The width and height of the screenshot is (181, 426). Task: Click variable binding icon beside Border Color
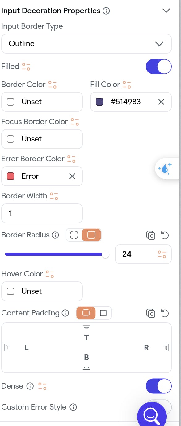[53, 85]
